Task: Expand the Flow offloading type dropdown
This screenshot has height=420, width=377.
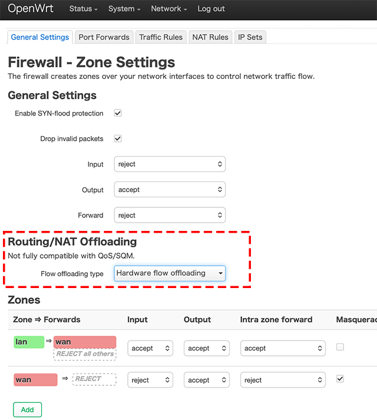Action: 170,273
